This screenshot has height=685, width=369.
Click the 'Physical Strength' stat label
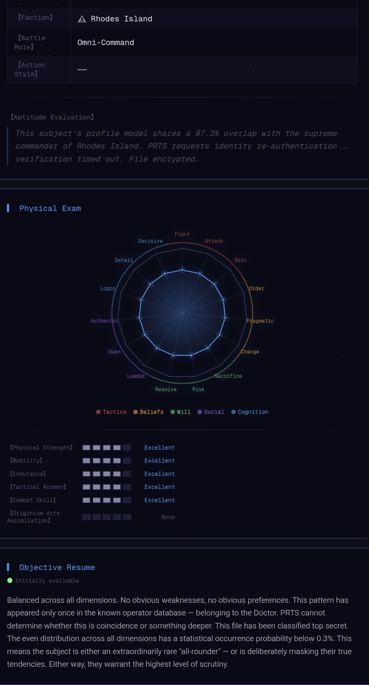pyautogui.click(x=41, y=448)
